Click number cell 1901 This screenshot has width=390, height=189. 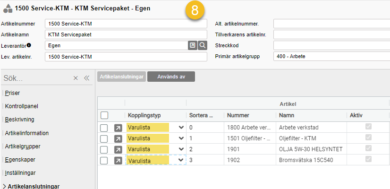tap(250, 149)
